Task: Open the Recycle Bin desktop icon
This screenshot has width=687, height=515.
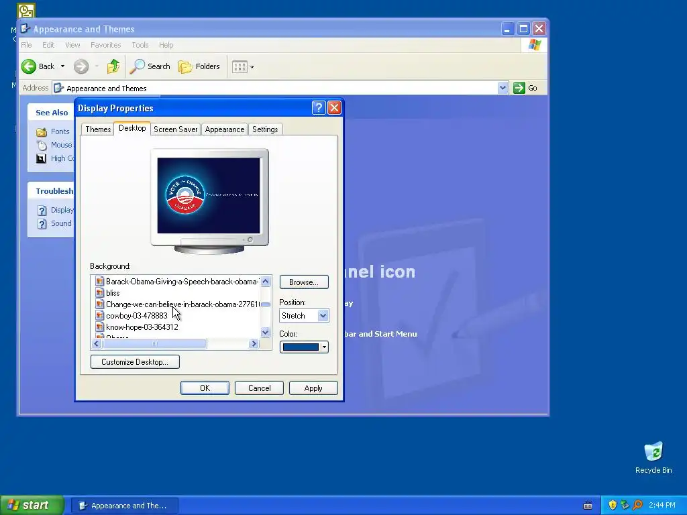Action: 653,457
